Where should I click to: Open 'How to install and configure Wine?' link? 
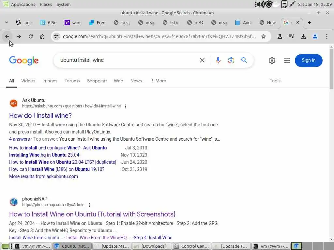click(x=58, y=148)
